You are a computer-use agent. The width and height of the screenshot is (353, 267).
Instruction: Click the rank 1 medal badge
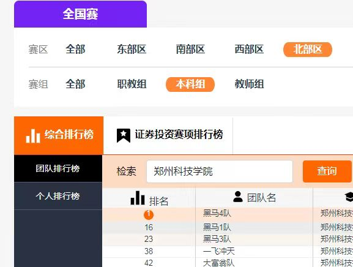coord(149,214)
